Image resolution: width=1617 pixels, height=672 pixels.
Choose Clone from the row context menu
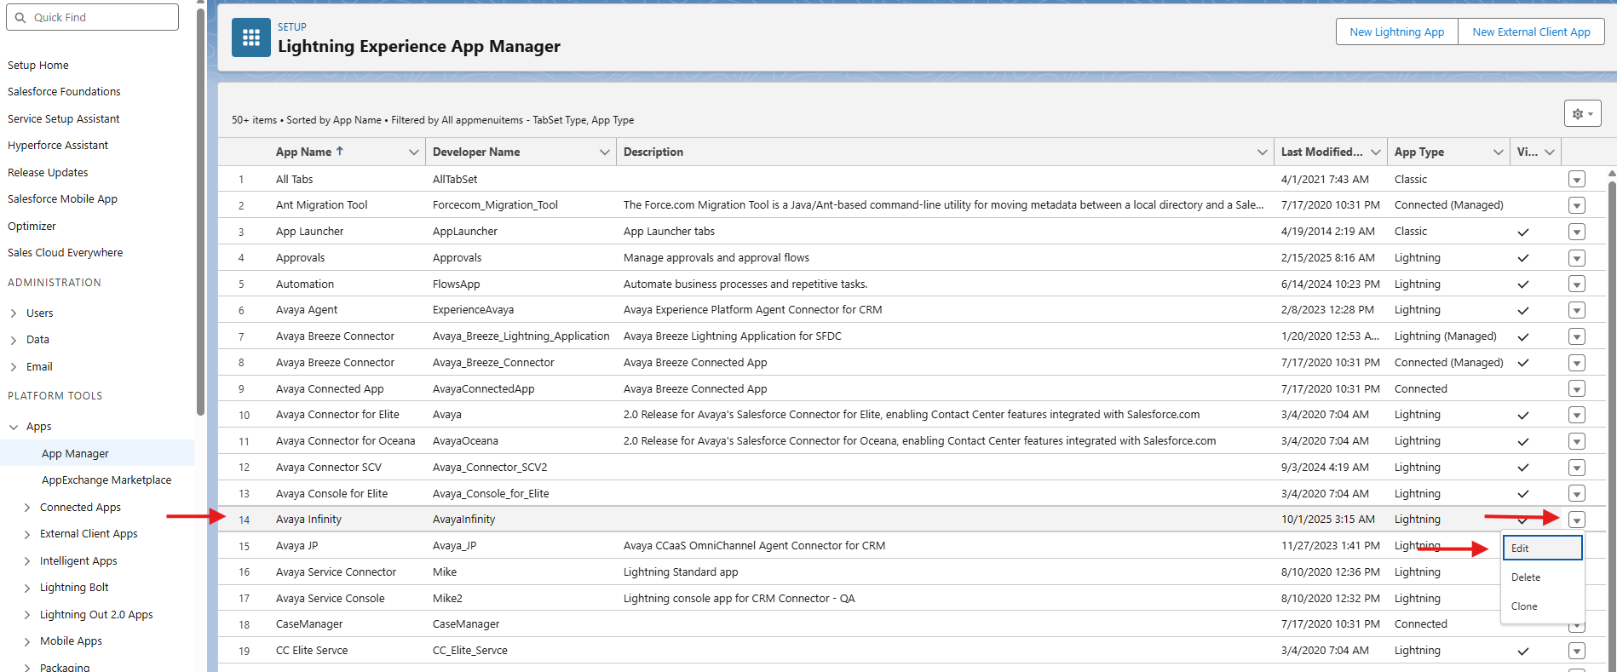pos(1542,606)
